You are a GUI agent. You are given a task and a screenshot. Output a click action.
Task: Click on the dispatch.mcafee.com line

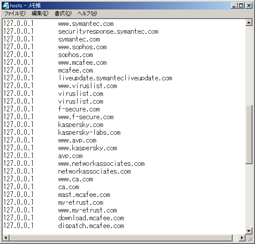pos(91,226)
